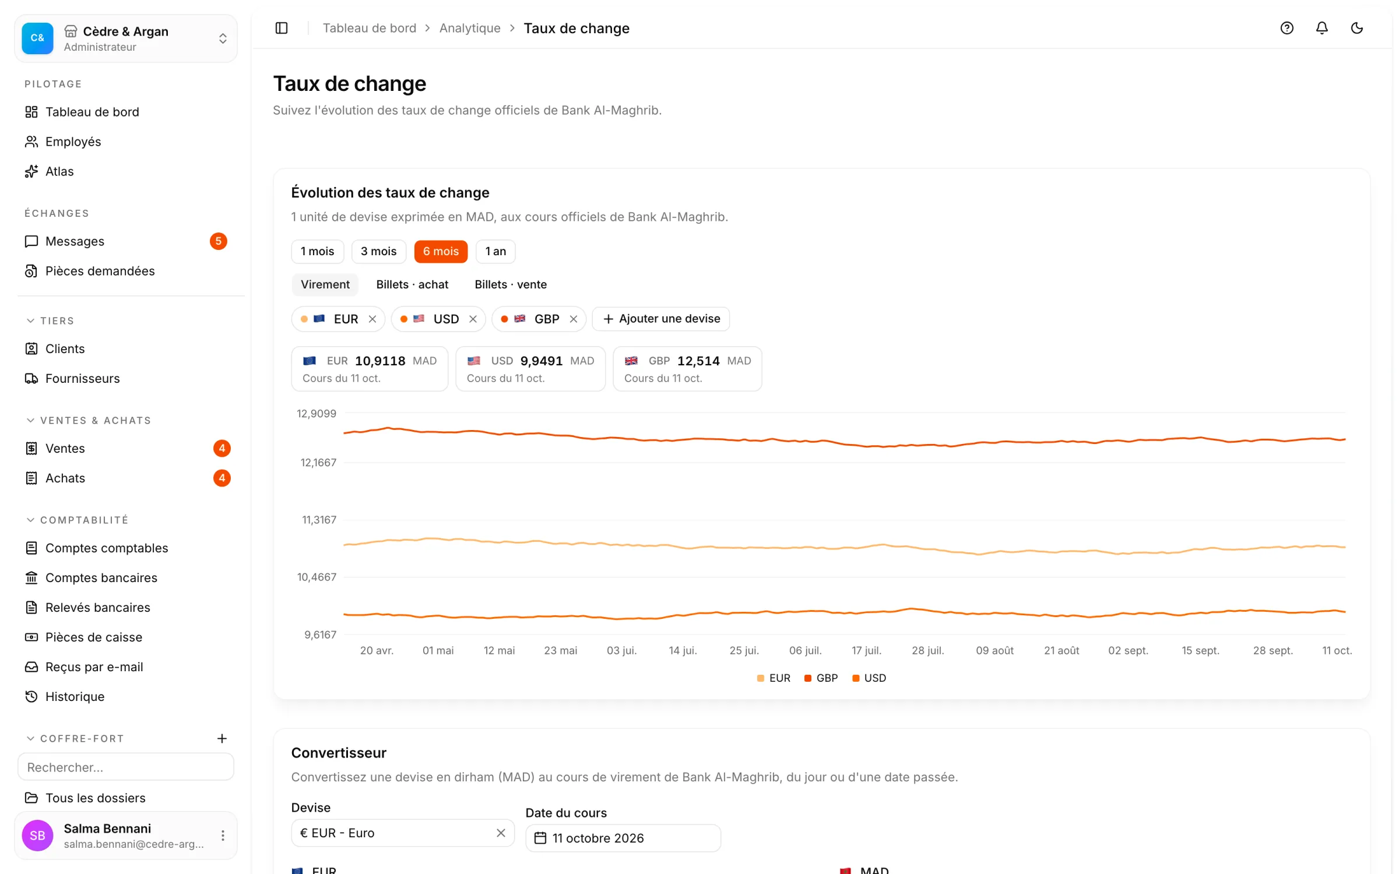Open Ventes section
Image resolution: width=1399 pixels, height=874 pixels.
click(126, 448)
